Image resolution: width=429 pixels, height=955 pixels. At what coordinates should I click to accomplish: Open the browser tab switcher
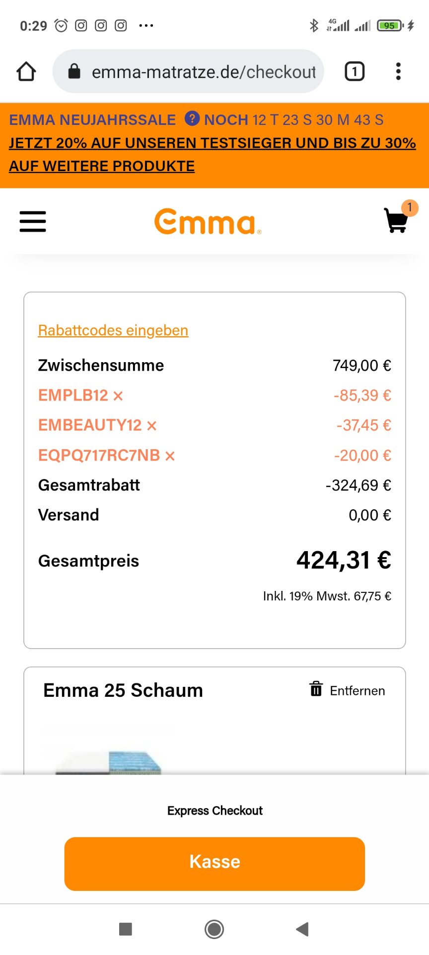tap(355, 72)
